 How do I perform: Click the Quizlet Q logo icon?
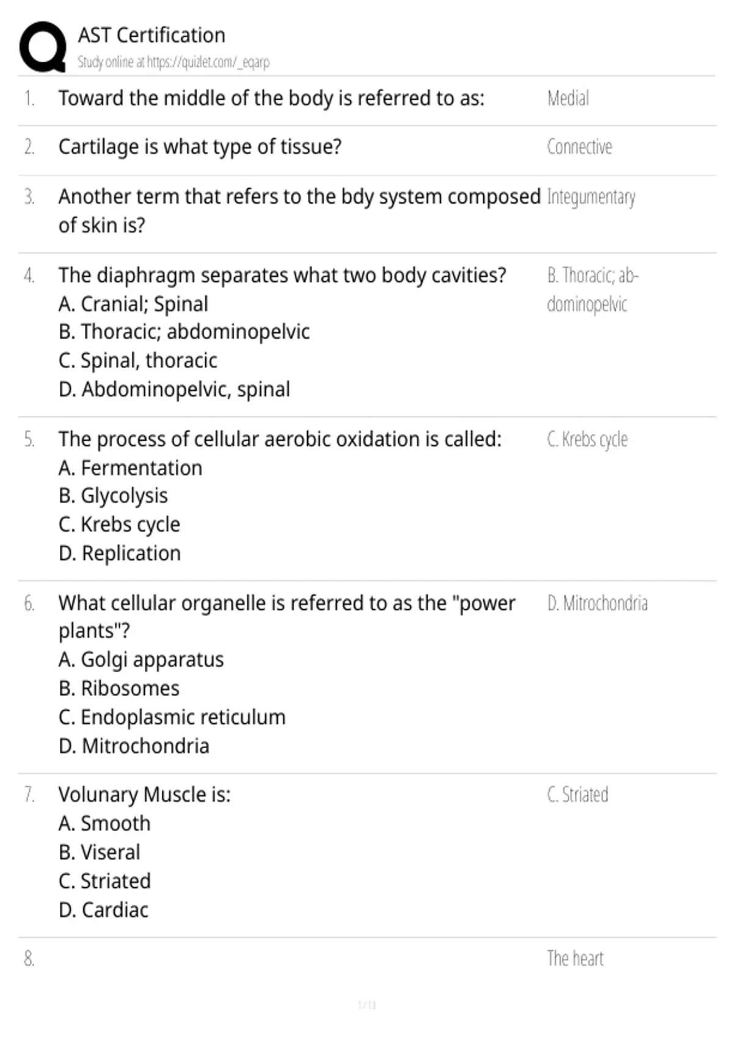(x=43, y=47)
